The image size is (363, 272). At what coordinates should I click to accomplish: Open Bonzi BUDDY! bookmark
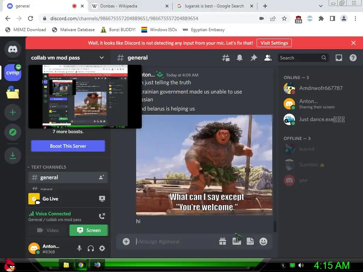coord(118,30)
